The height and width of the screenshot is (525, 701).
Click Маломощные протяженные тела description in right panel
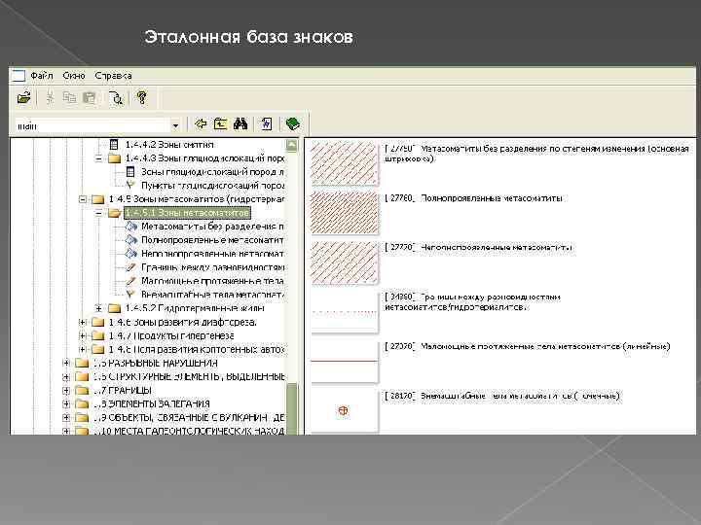545,346
